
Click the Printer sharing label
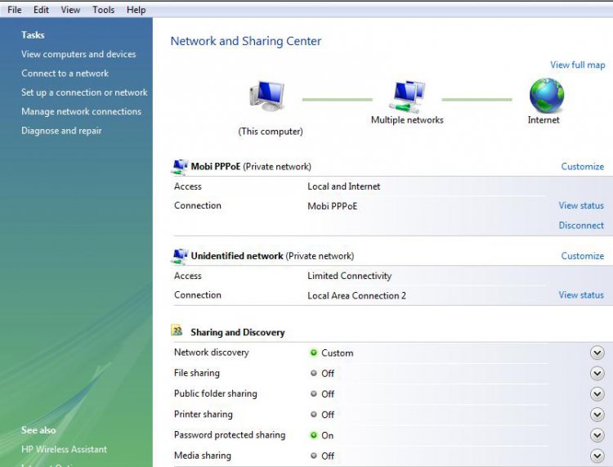204,414
